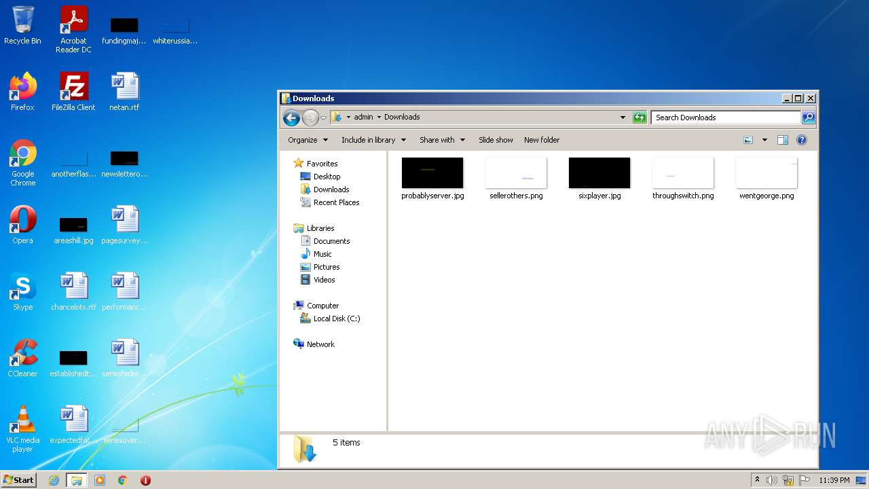
Task: Click the admin breadcrumb segment
Action: point(363,117)
